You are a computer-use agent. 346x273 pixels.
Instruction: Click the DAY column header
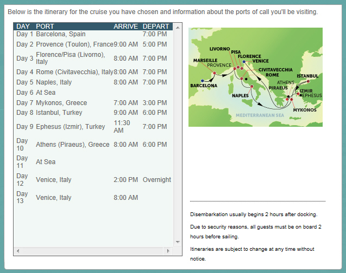[x=23, y=27]
